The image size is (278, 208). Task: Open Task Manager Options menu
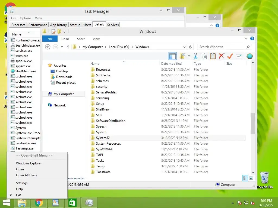[x=25, y=18]
